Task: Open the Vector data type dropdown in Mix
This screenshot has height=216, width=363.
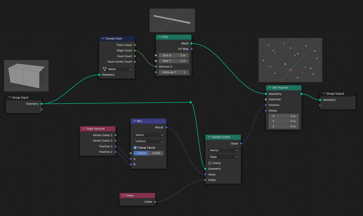Action: tap(148, 135)
